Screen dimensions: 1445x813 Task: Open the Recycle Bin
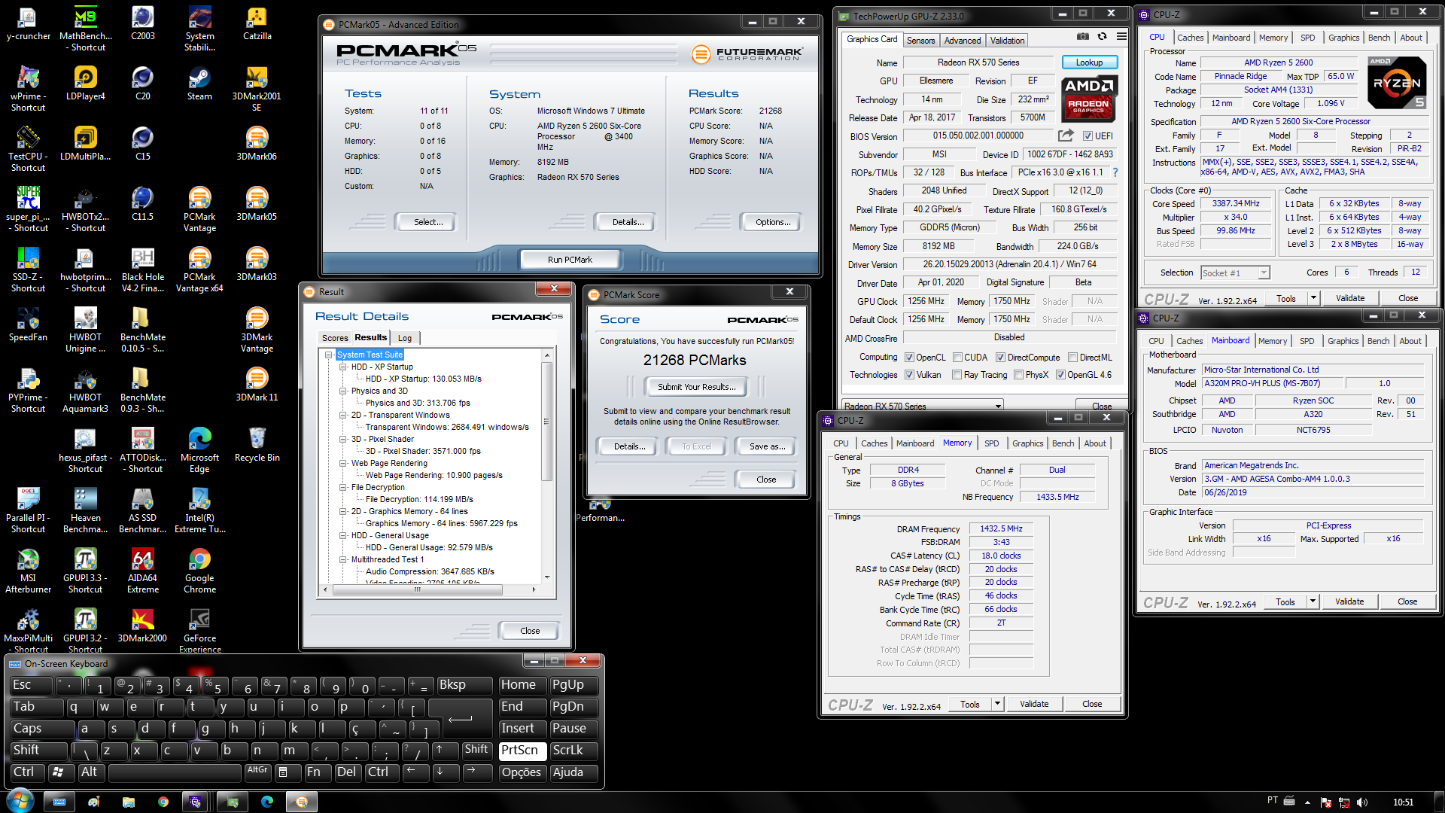(x=257, y=444)
